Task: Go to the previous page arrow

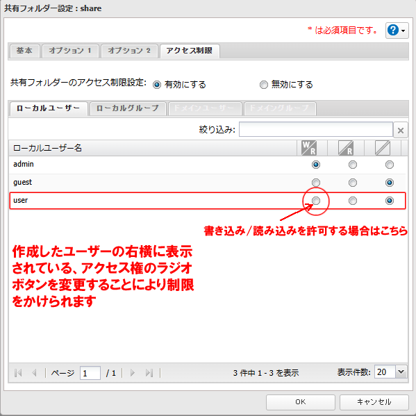Action: (x=34, y=373)
